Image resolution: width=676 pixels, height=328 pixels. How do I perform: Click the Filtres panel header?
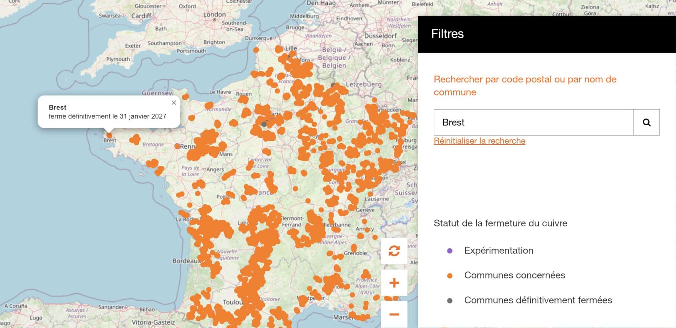(x=448, y=33)
